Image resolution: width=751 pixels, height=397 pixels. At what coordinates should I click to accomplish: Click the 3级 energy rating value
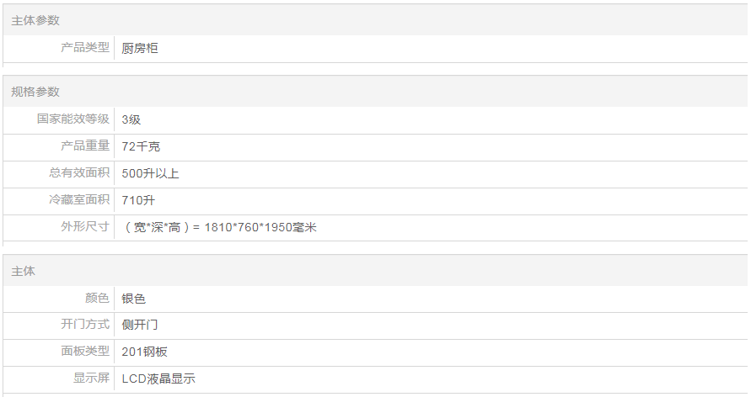click(x=131, y=119)
